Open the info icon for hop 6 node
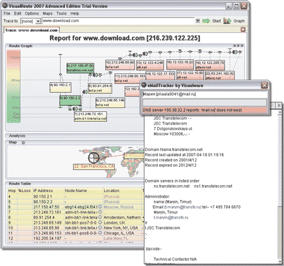Image resolution: width=284 pixels, height=266 pixels. (100, 207)
